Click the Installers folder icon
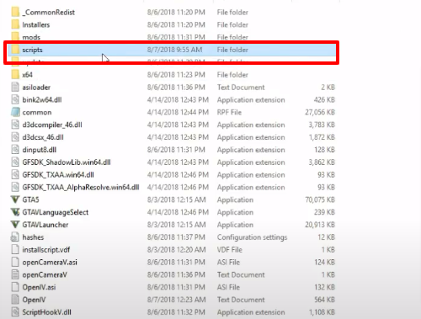The width and height of the screenshot is (421, 319). [x=15, y=24]
